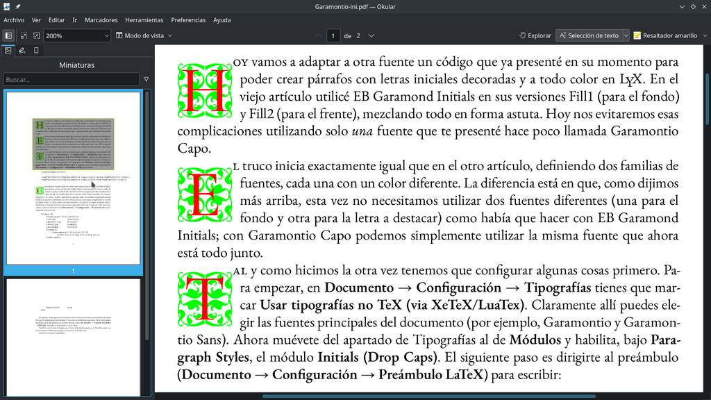Viewport: 711px width, 400px height.
Task: Expand the selection tool dropdown arrow
Action: (x=626, y=35)
